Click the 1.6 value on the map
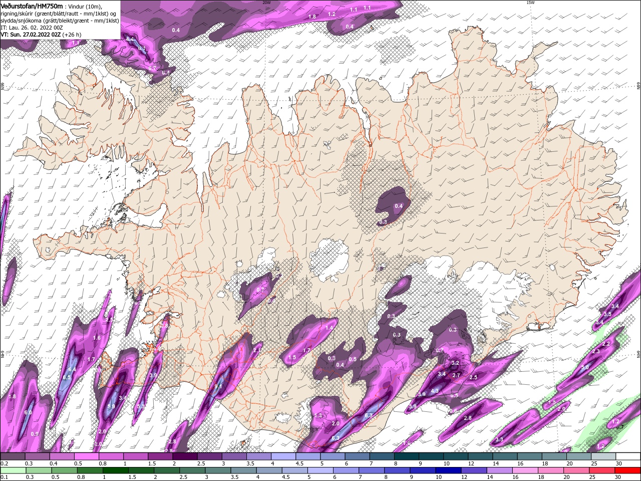The image size is (641, 481). tap(97, 338)
